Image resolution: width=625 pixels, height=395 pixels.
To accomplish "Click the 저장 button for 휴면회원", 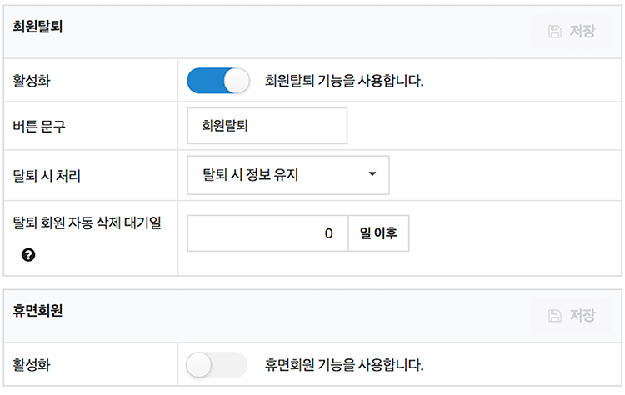I will (572, 315).
